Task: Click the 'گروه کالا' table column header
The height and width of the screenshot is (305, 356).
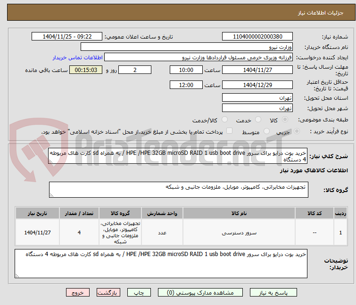Action: [120, 213]
